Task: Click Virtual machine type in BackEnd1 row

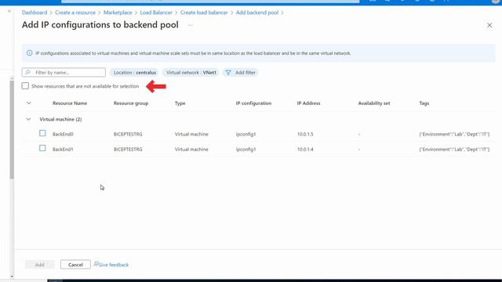Action: click(191, 150)
